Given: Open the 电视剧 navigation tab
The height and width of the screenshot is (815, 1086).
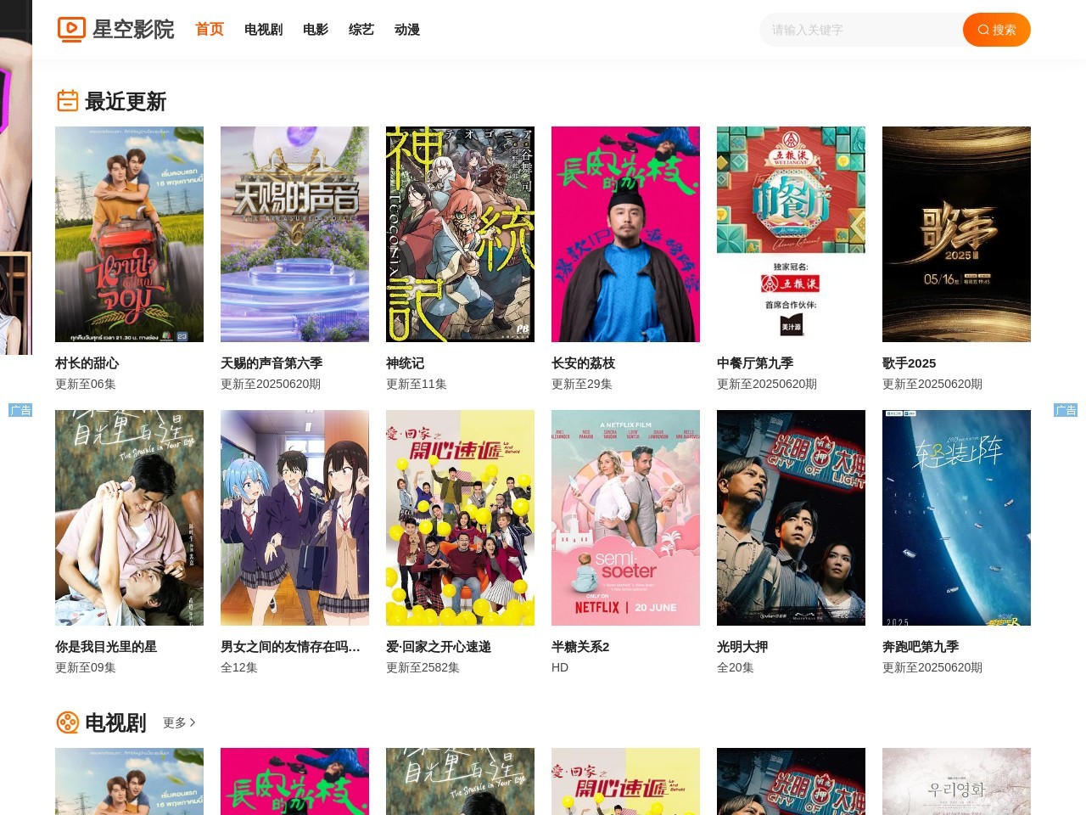Looking at the screenshot, I should pyautogui.click(x=263, y=30).
